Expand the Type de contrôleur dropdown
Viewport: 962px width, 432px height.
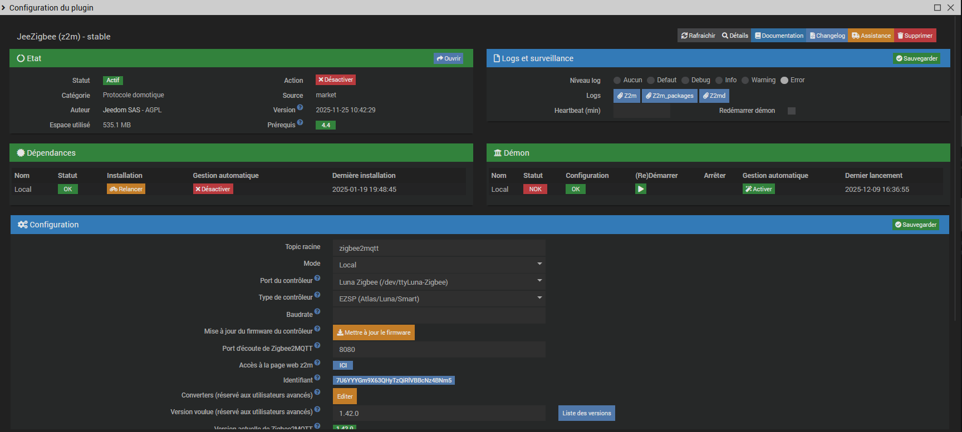[x=439, y=299]
